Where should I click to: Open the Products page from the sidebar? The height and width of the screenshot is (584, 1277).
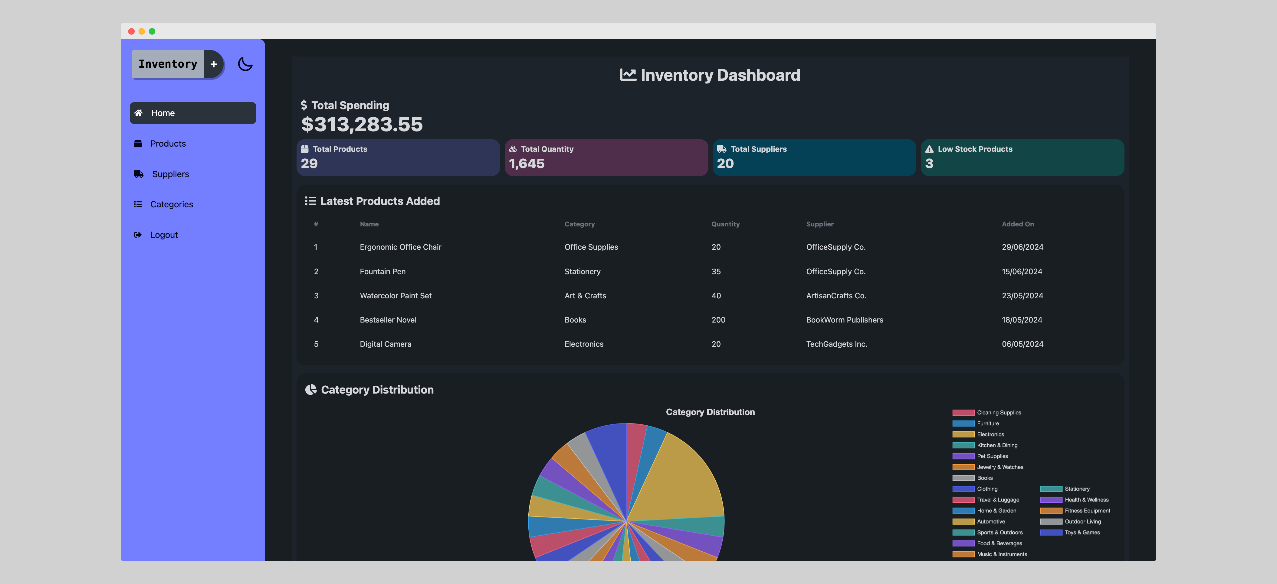coord(168,143)
